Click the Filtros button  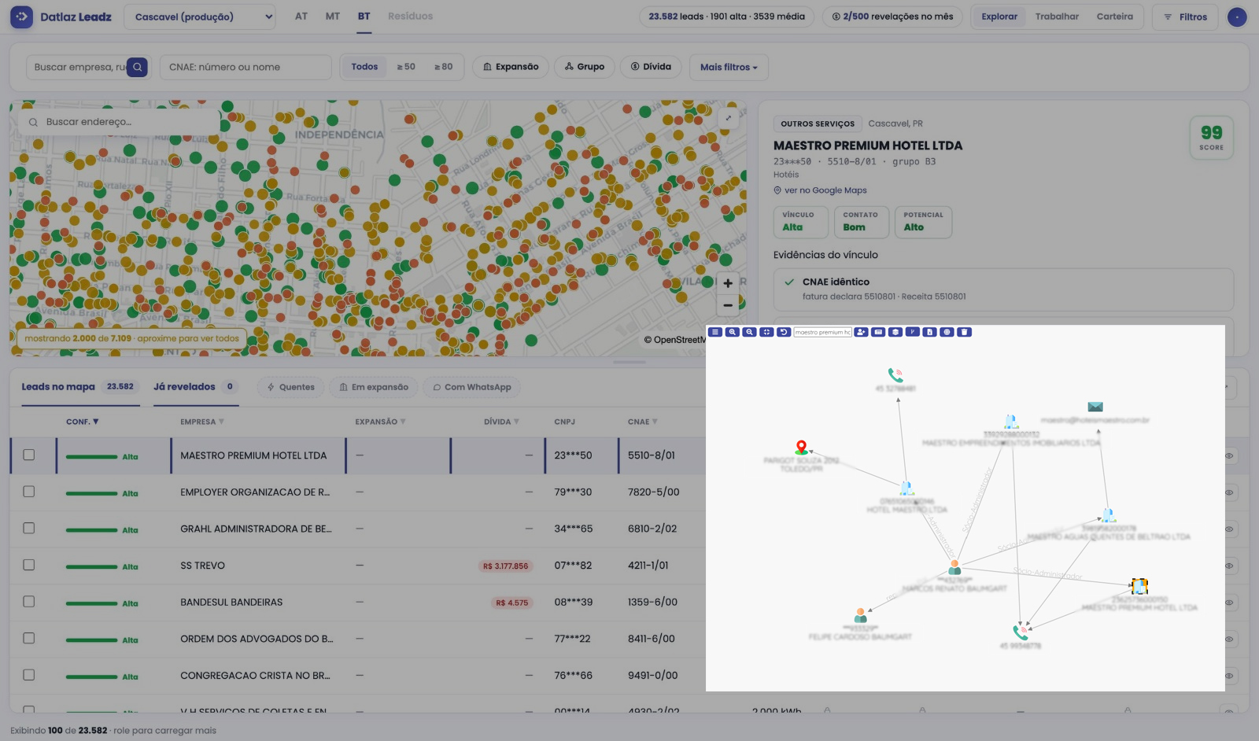click(1185, 17)
